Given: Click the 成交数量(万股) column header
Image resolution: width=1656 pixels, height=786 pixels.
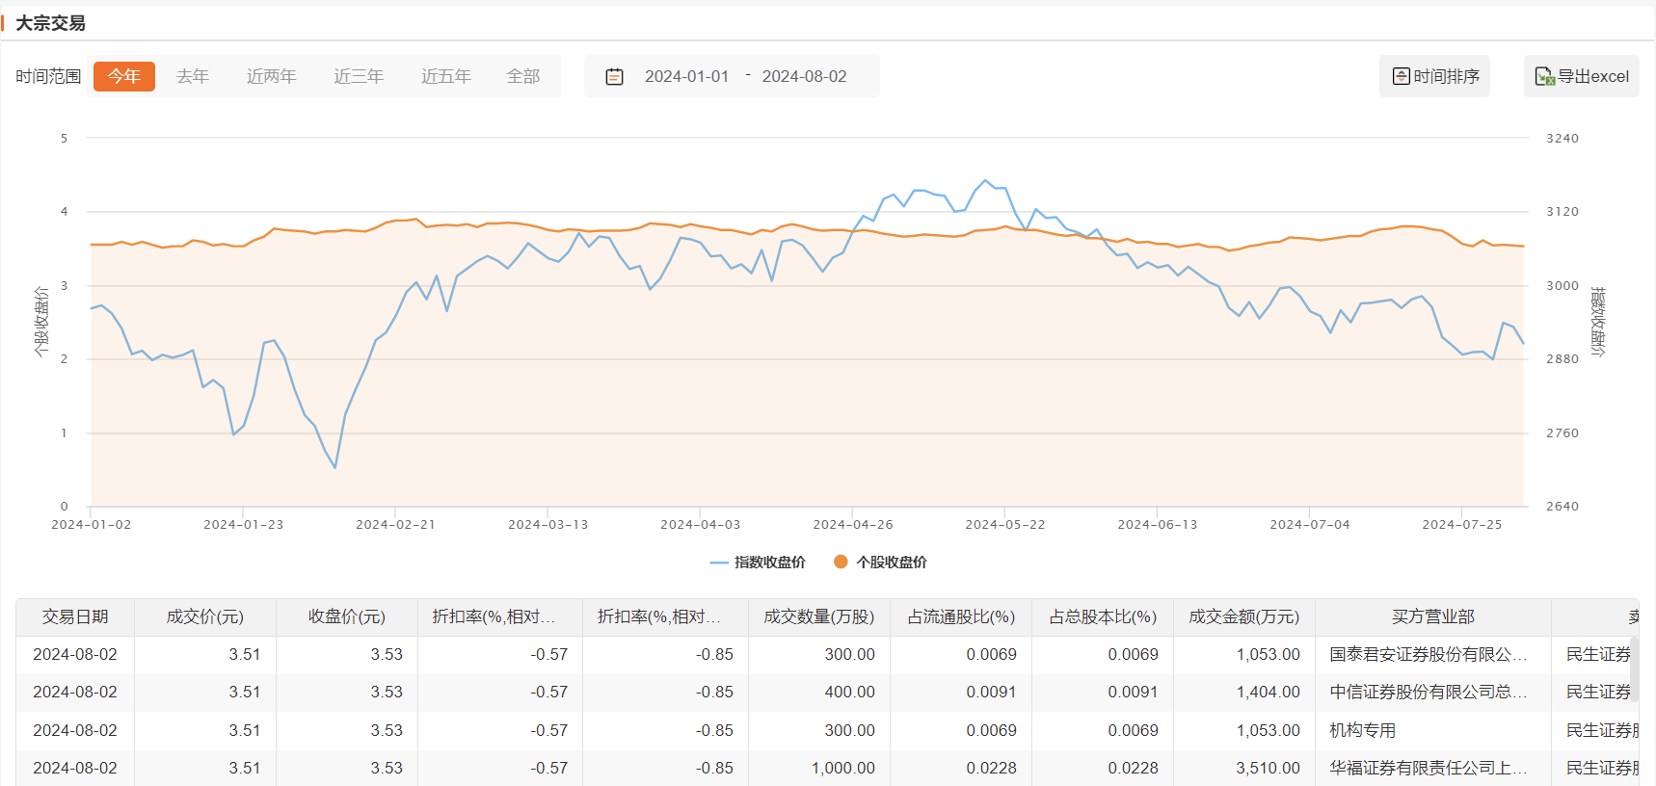Looking at the screenshot, I should [x=818, y=616].
